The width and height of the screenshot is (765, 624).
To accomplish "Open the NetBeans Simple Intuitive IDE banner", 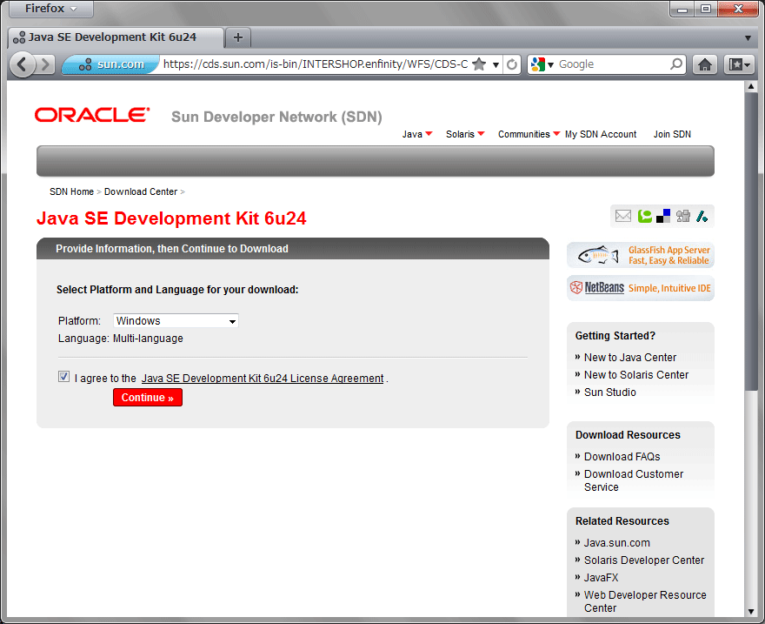I will [x=640, y=288].
